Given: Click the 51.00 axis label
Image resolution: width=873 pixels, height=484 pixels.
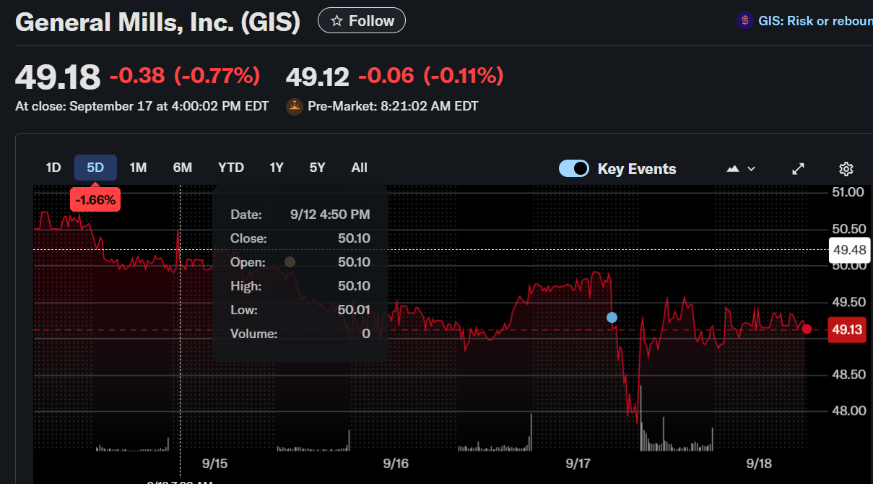Looking at the screenshot, I should pos(848,192).
